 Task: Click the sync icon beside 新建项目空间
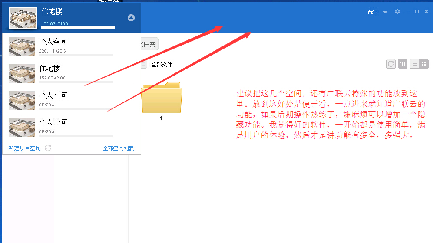(48, 148)
